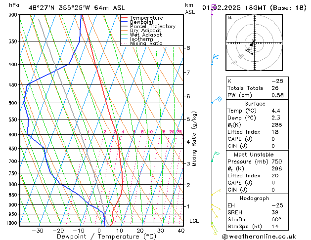Click the Most Unstable Lifted Index value 20

[275, 176]
